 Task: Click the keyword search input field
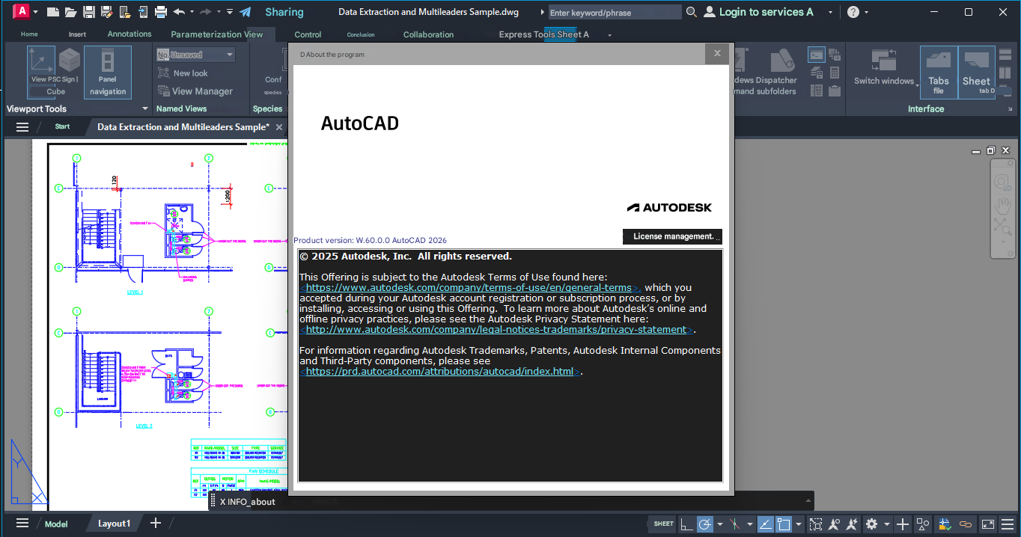[x=614, y=13]
